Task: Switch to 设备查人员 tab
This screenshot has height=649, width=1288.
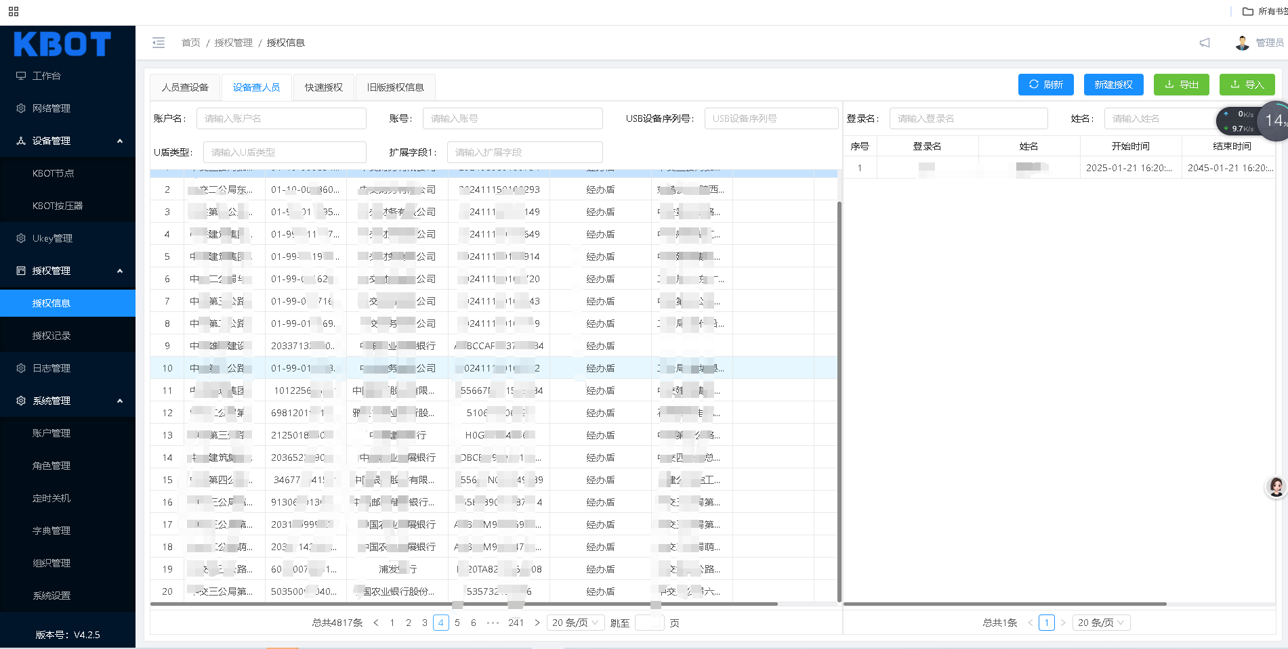Action: coord(256,87)
